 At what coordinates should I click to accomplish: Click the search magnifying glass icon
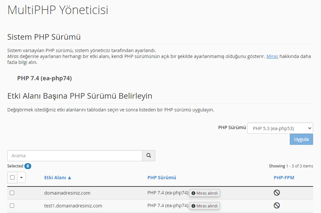click(148, 156)
